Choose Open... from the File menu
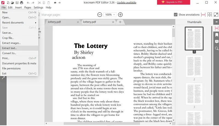This screenshot has width=219, height=126. click(19, 18)
